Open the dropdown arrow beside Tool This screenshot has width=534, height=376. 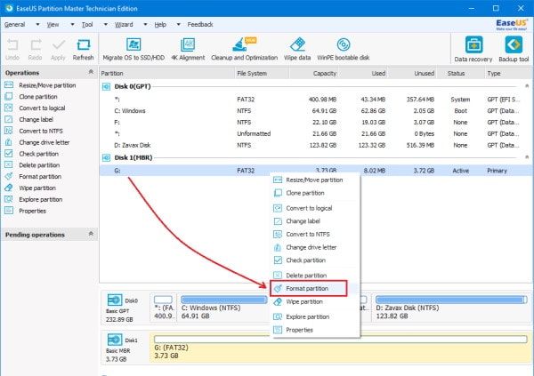click(x=106, y=25)
